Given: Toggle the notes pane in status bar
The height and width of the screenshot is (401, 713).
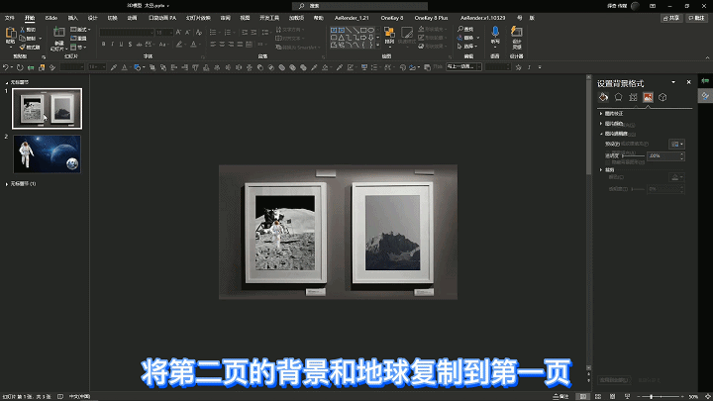Looking at the screenshot, I should pos(560,397).
